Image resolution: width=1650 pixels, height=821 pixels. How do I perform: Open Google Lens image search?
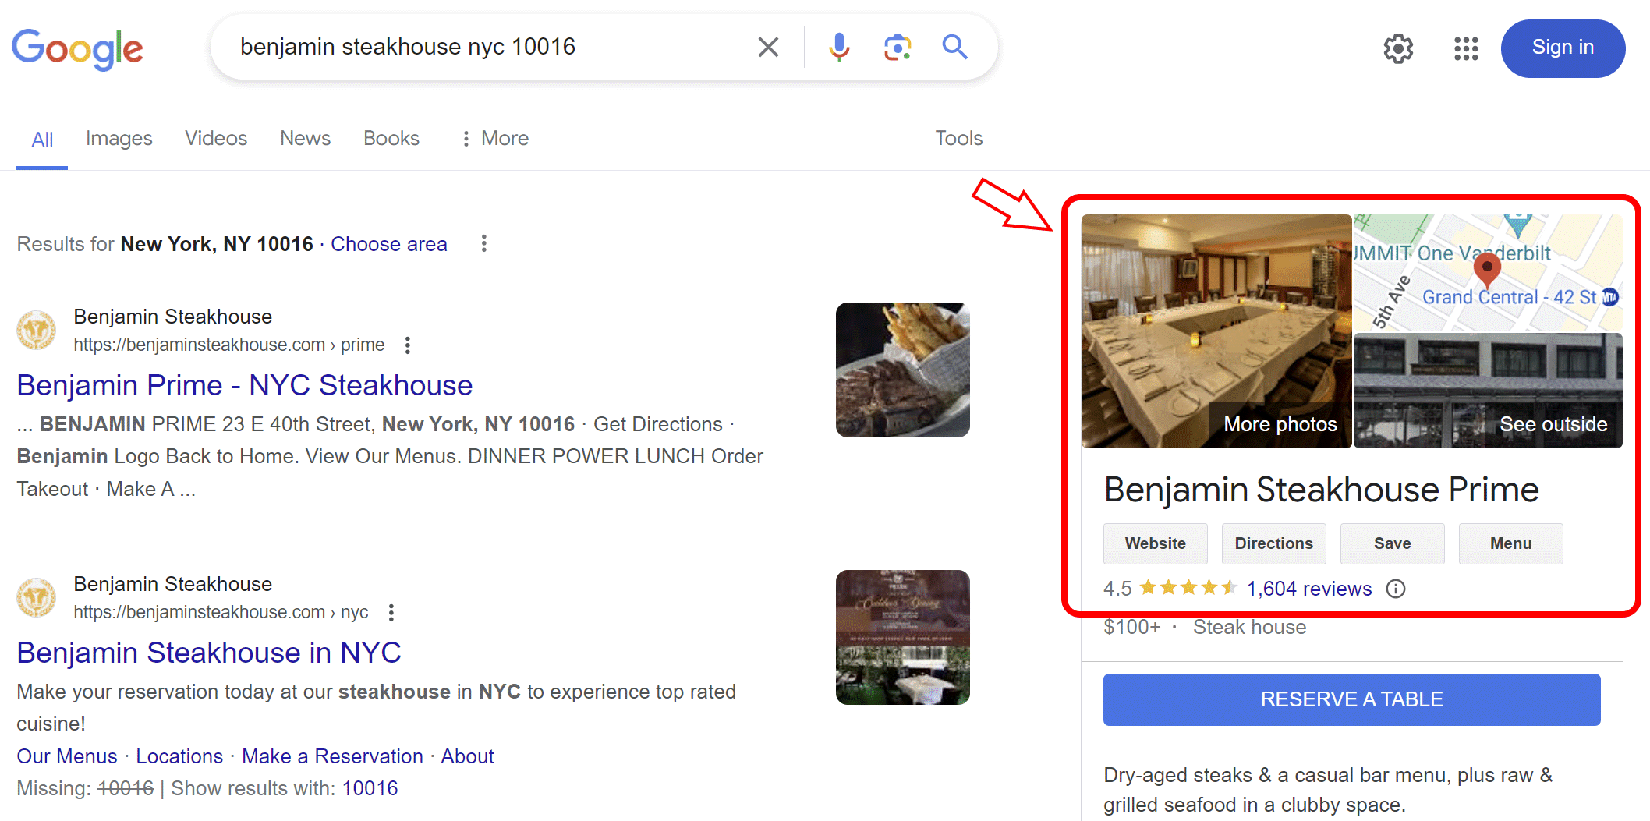tap(897, 48)
